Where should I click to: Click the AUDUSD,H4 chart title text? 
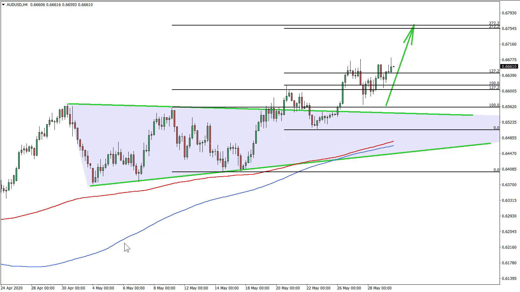17,5
